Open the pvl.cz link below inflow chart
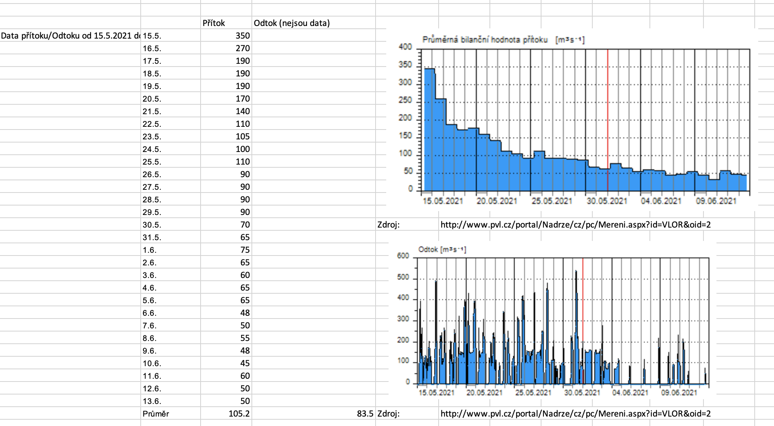Viewport: 774px width, 426px height. [x=575, y=224]
